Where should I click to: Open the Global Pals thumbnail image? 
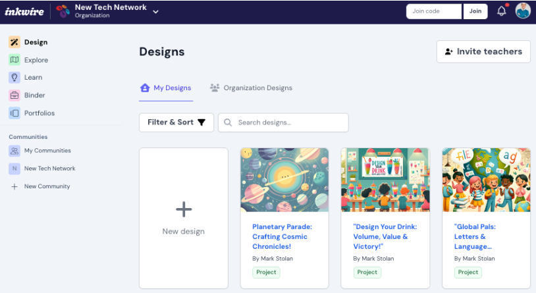tap(486, 180)
